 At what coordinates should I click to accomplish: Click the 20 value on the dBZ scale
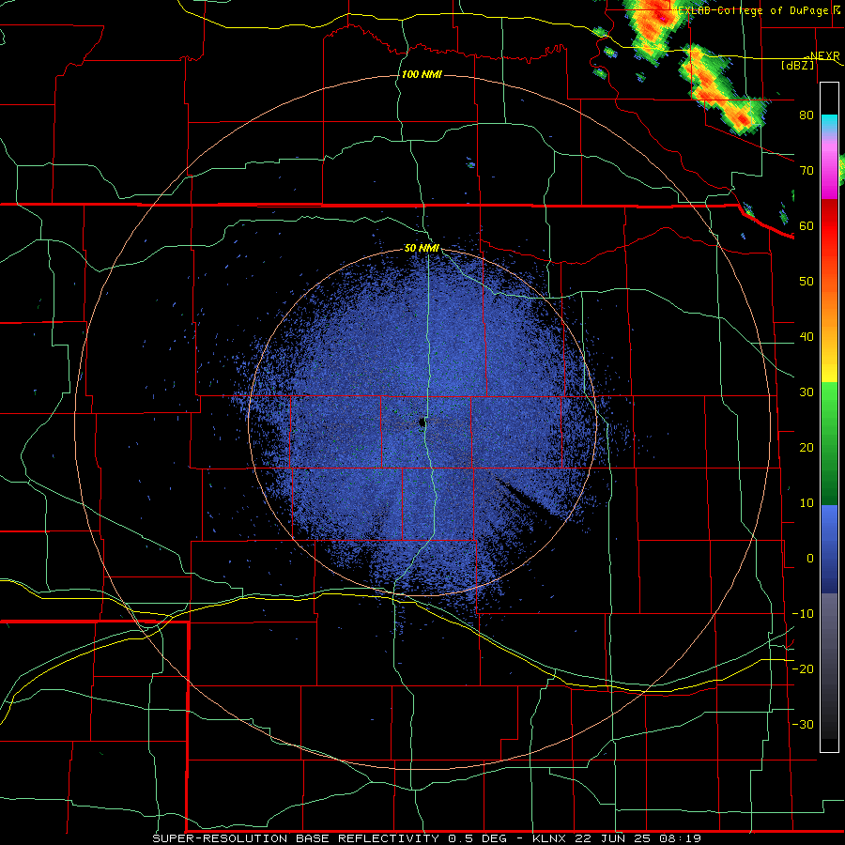[807, 448]
